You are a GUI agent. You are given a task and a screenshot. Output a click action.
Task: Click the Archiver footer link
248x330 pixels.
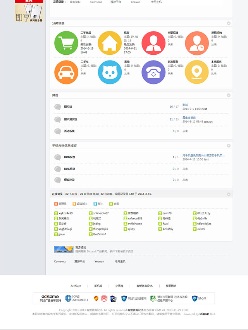[76, 286]
